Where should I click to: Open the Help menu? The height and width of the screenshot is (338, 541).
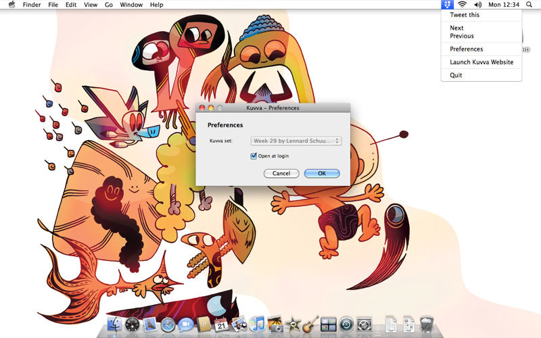click(x=157, y=5)
